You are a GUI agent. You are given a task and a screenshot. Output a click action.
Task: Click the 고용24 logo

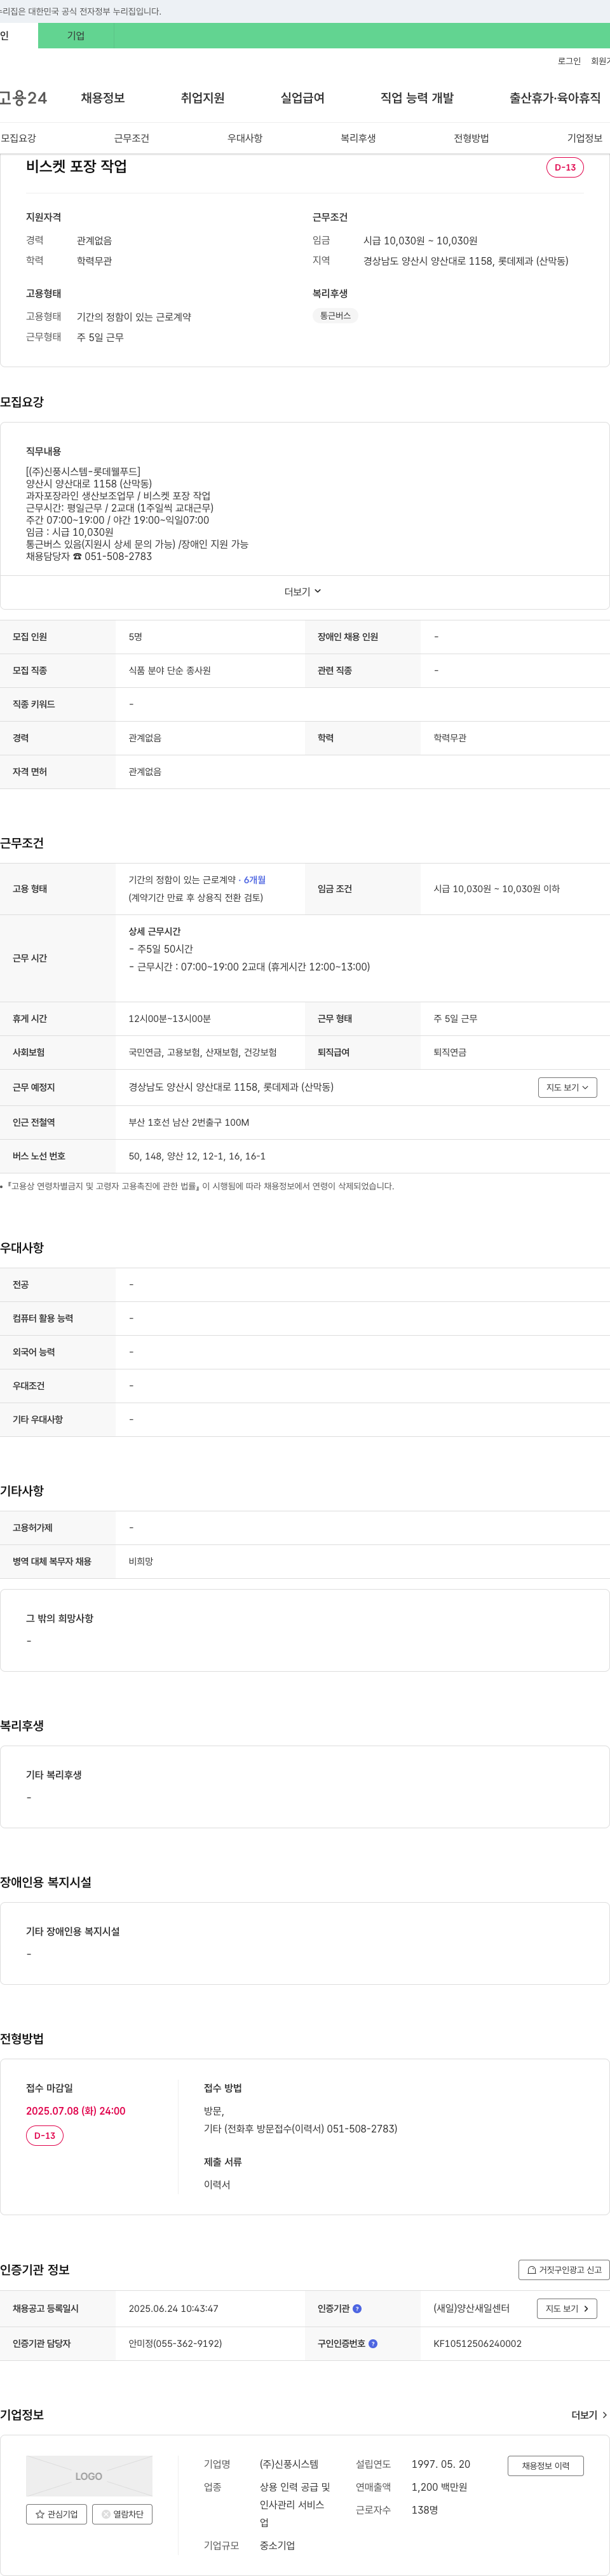(23, 98)
